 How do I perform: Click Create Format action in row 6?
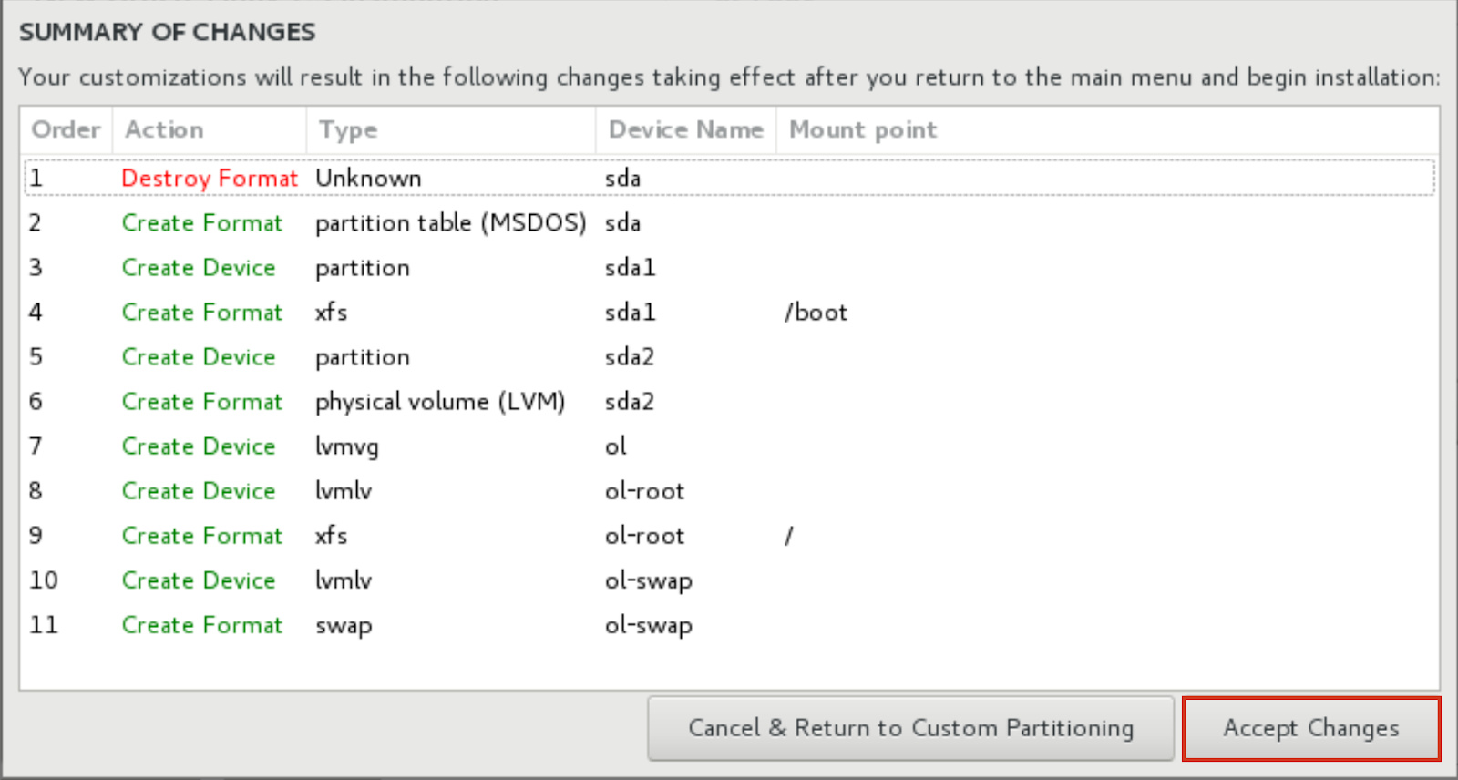point(202,401)
